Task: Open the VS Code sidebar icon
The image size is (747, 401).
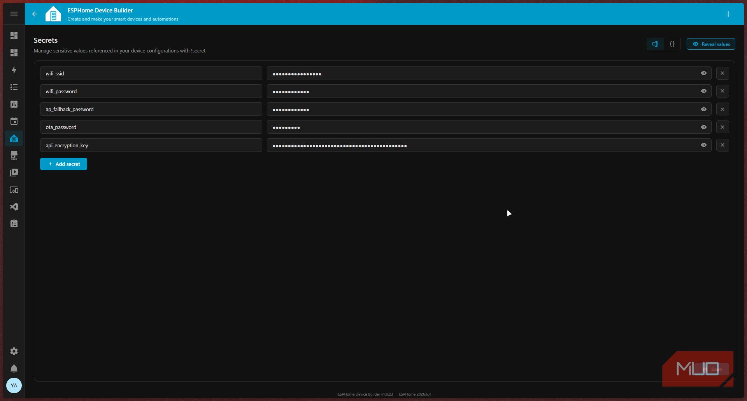Action: [14, 207]
